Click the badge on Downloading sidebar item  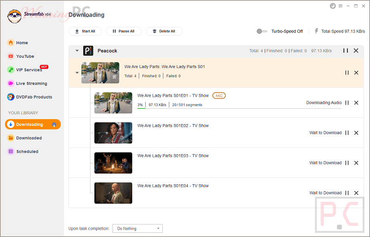click(54, 125)
